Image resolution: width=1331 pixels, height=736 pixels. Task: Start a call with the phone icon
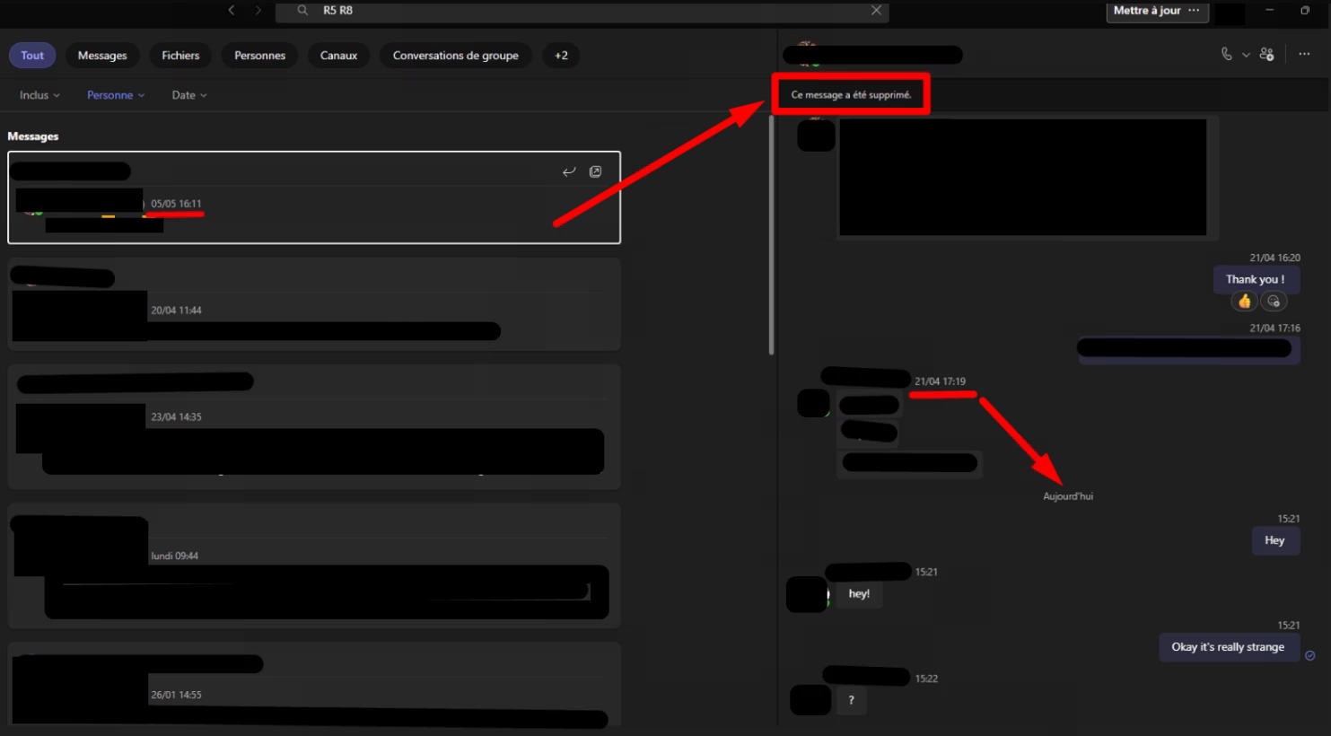point(1226,54)
